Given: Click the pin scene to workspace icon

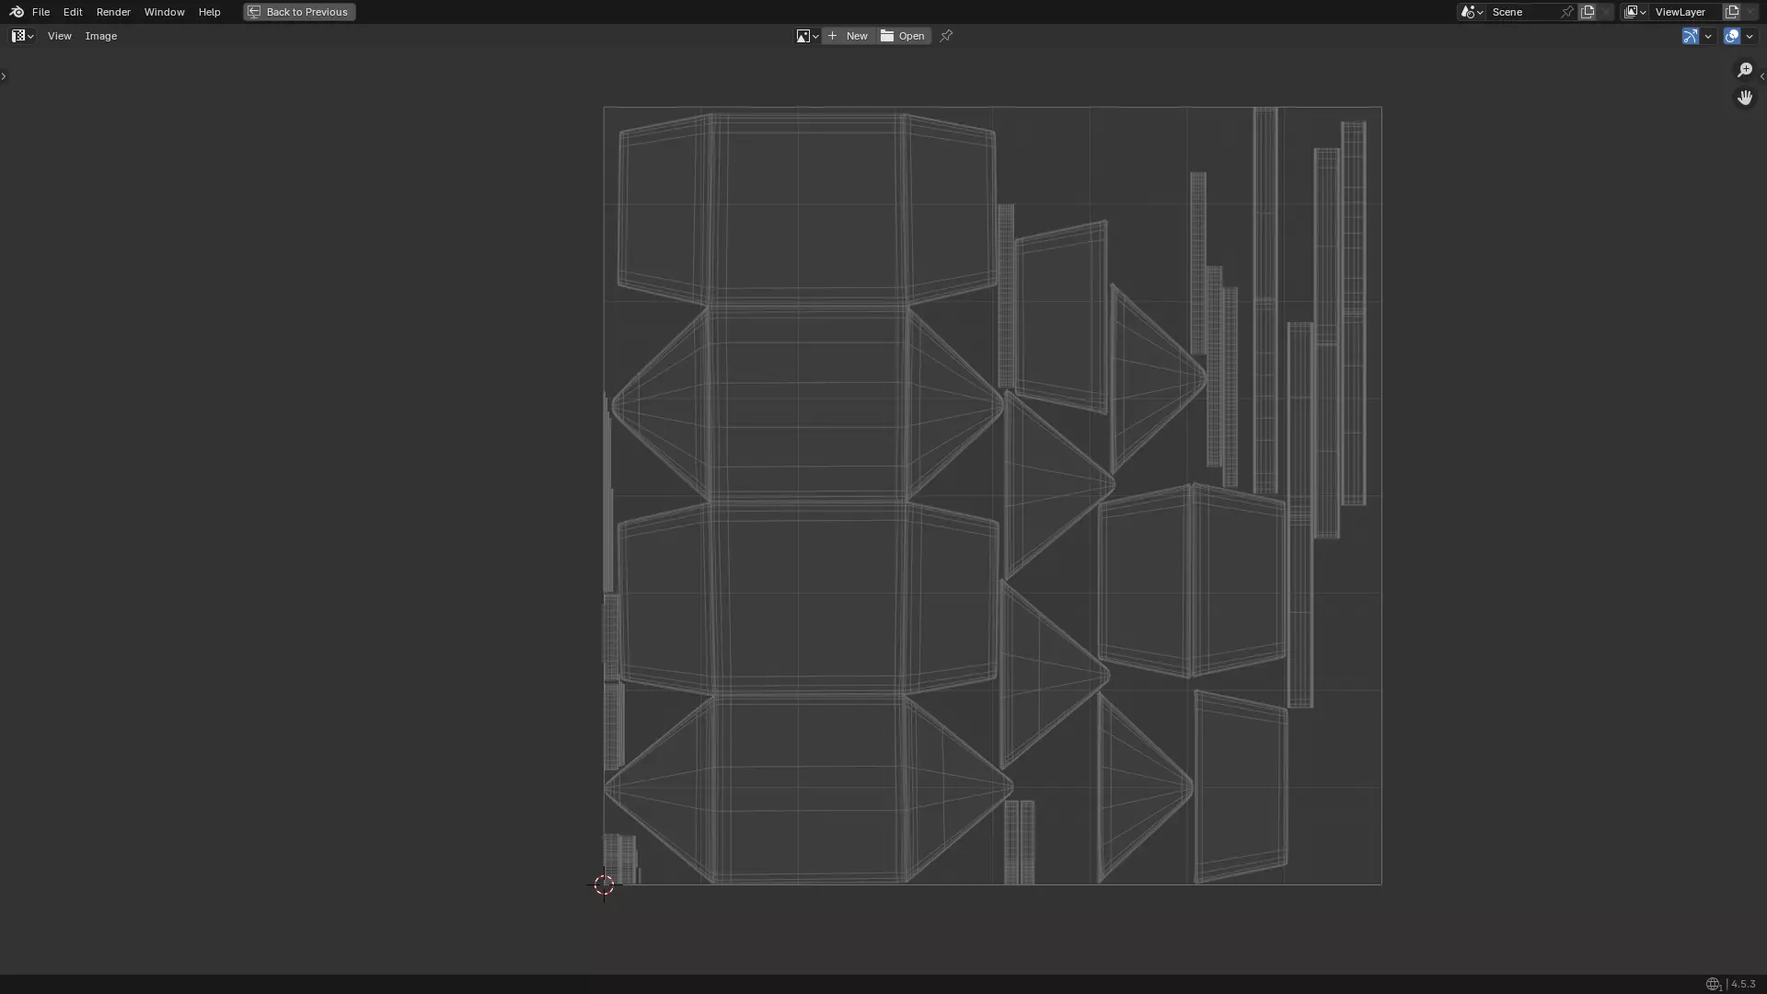Looking at the screenshot, I should (1567, 12).
